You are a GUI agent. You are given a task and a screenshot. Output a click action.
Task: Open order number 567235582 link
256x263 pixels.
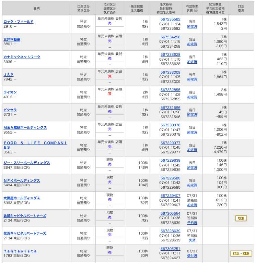(170, 19)
